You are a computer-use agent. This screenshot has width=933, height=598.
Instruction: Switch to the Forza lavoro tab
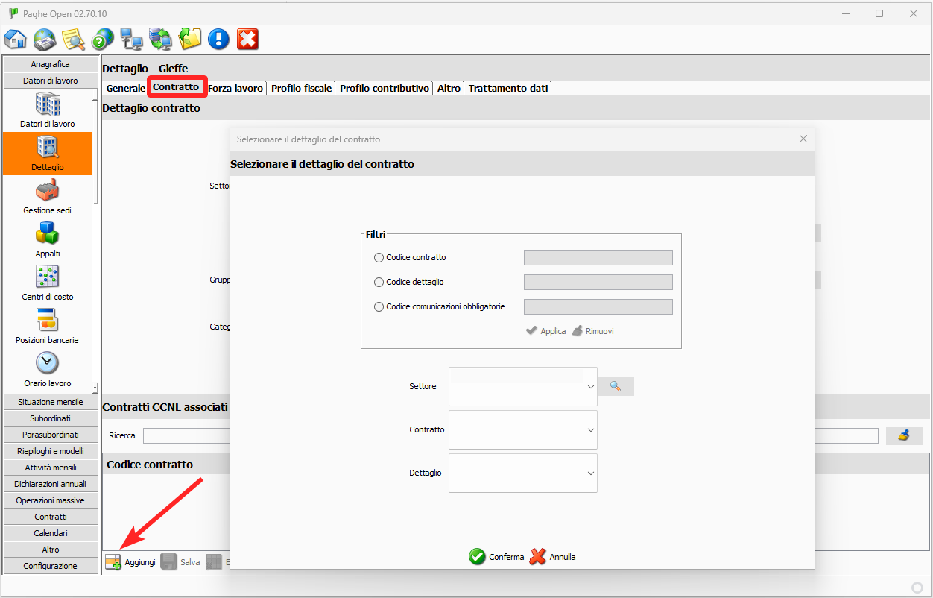(235, 88)
